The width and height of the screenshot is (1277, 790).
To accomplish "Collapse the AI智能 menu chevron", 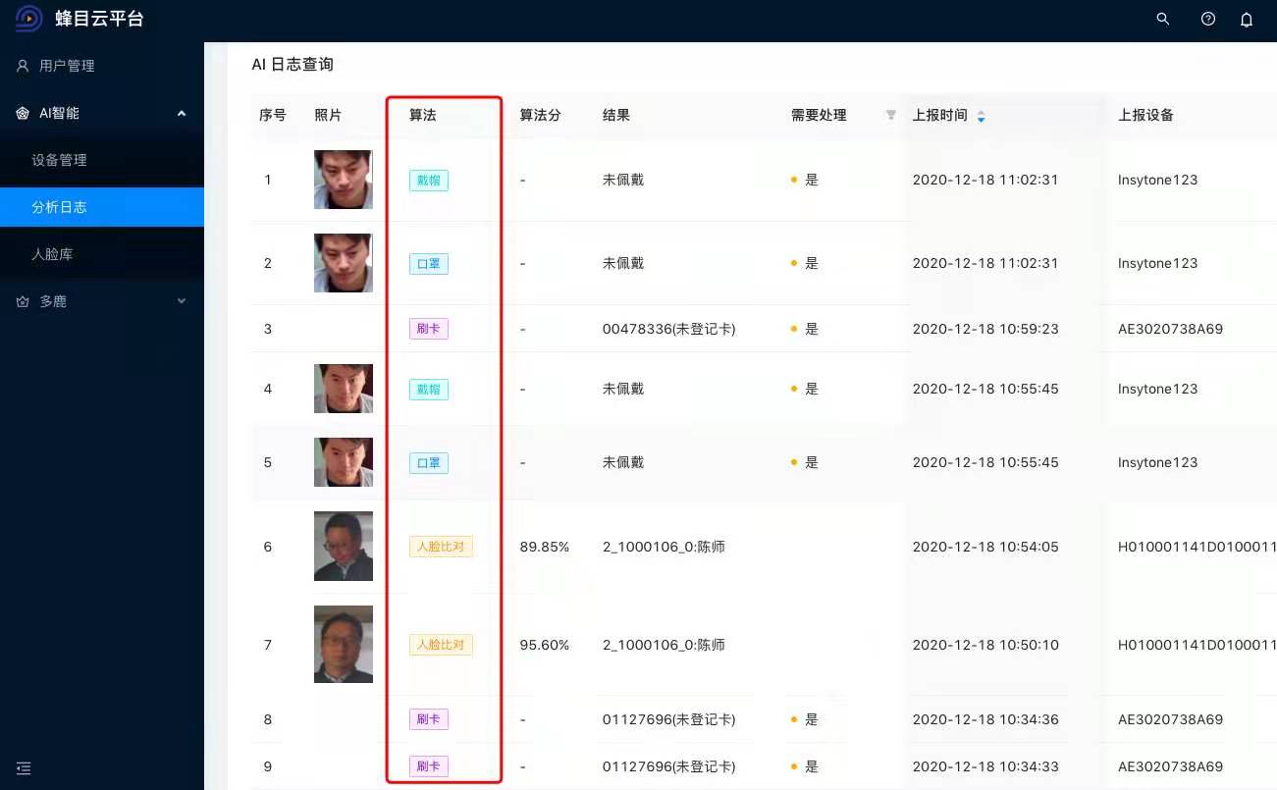I will click(181, 112).
